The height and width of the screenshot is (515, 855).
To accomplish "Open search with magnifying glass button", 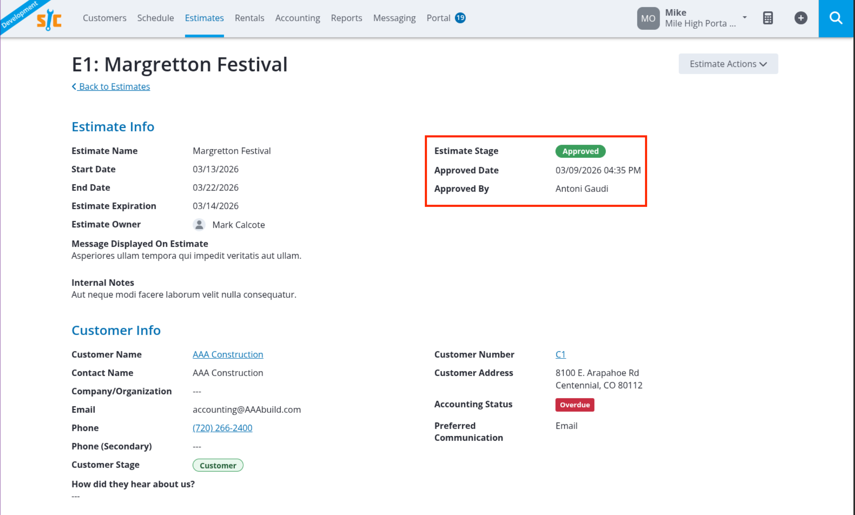I will point(836,18).
